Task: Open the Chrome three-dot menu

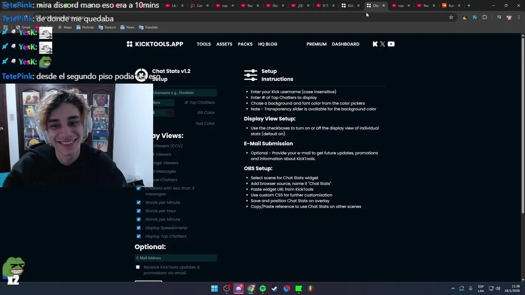Action: [518, 17]
